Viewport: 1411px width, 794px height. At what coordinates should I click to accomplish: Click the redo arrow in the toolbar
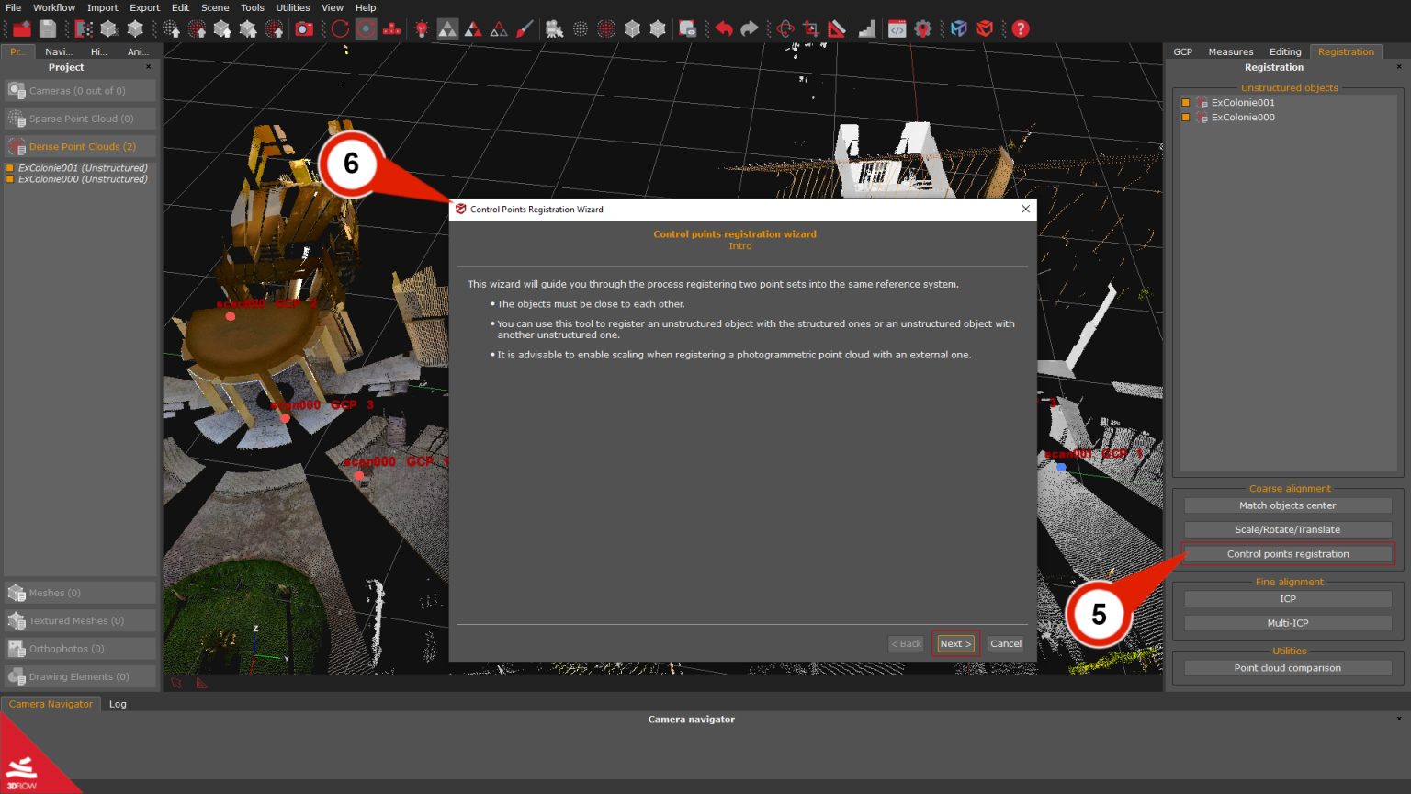750,29
